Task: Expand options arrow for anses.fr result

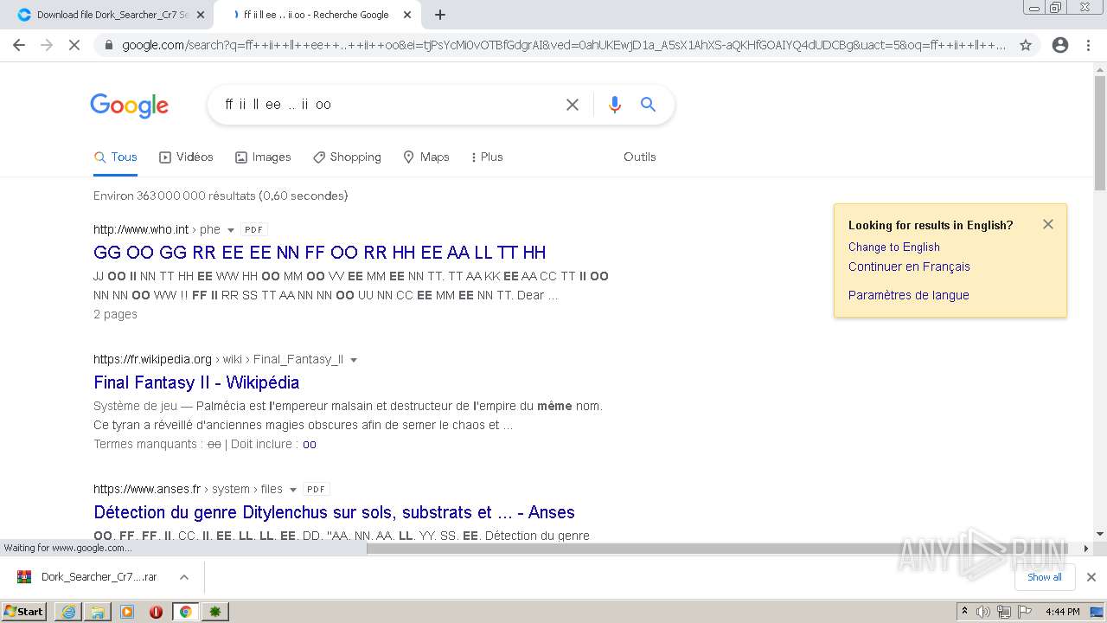Action: tap(293, 490)
